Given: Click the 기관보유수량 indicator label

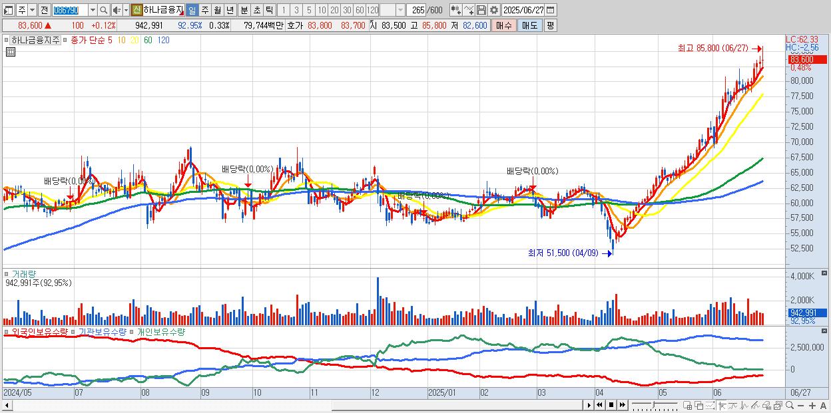Looking at the screenshot, I should pos(103,331).
